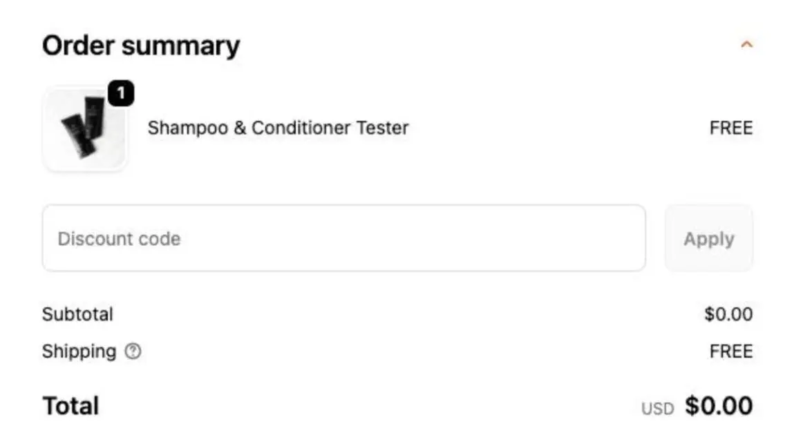The height and width of the screenshot is (435, 803).
Task: Click the Shipping label
Action: (79, 351)
